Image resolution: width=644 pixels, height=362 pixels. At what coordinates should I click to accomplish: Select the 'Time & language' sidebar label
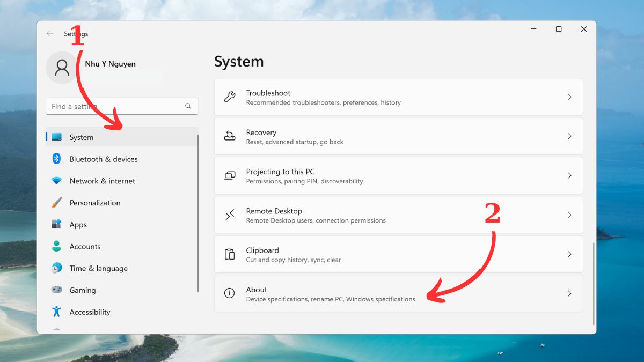coord(99,269)
